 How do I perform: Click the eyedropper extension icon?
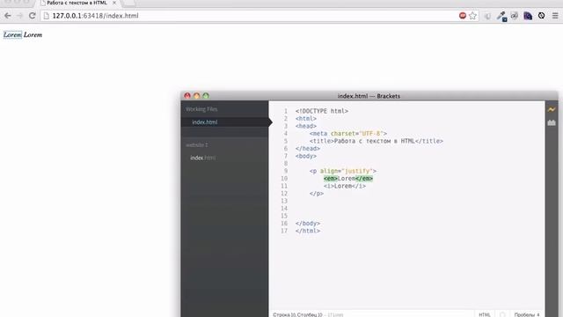pyautogui.click(x=501, y=16)
